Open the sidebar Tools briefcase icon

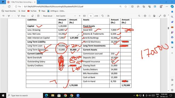pos(172,27)
